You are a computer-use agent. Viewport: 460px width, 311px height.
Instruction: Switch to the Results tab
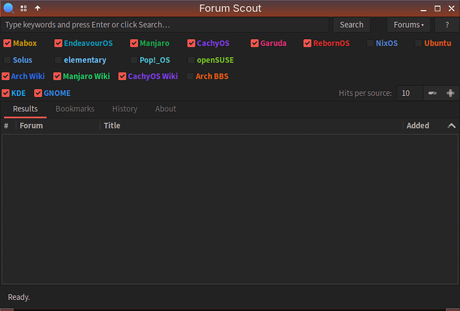click(x=25, y=109)
